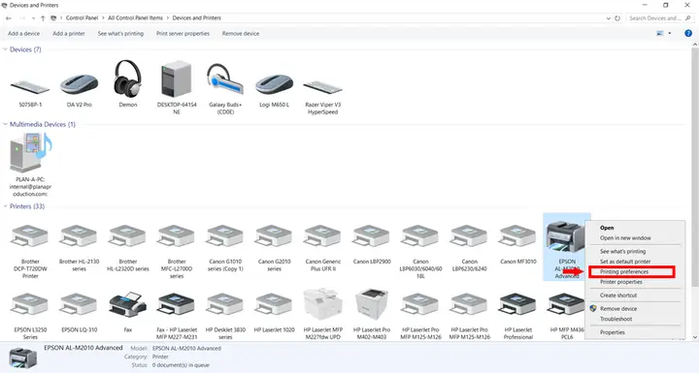The width and height of the screenshot is (699, 373).
Task: Select the PLAN-A-PC multimedia device icon
Action: point(31,153)
